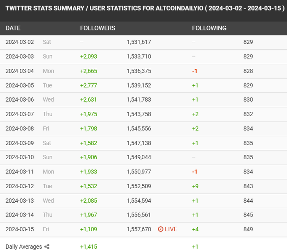Click following count 843
The width and height of the screenshot is (287, 252).
(x=248, y=186)
